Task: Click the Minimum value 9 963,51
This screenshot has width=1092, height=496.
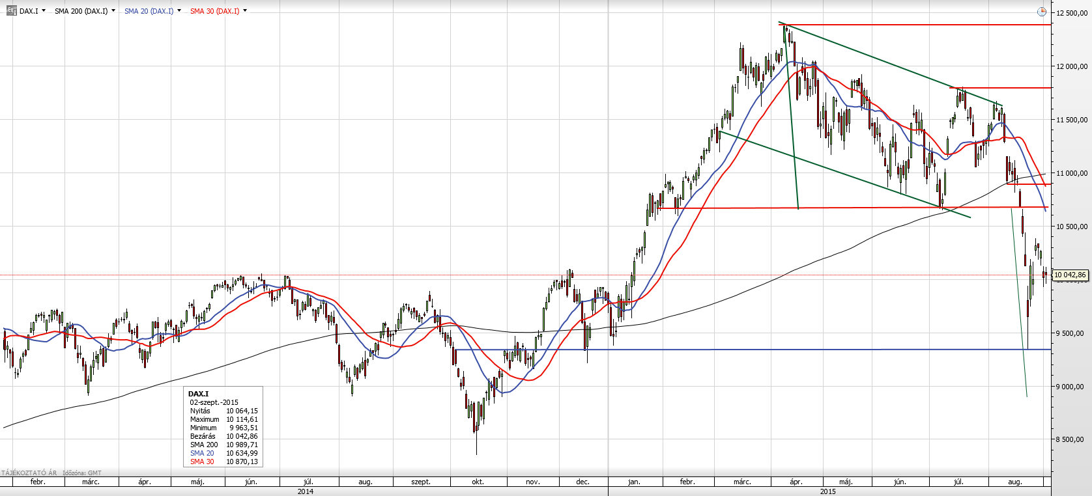Action: (244, 428)
